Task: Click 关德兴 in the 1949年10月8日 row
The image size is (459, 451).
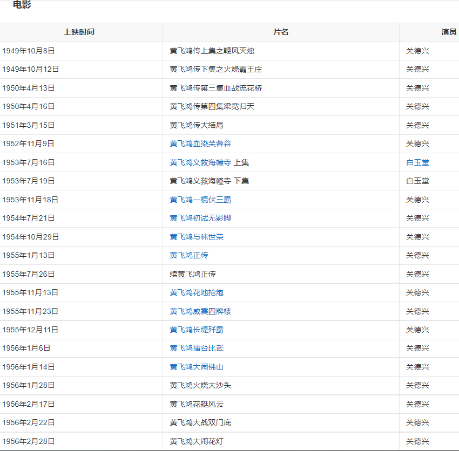Action: (417, 51)
